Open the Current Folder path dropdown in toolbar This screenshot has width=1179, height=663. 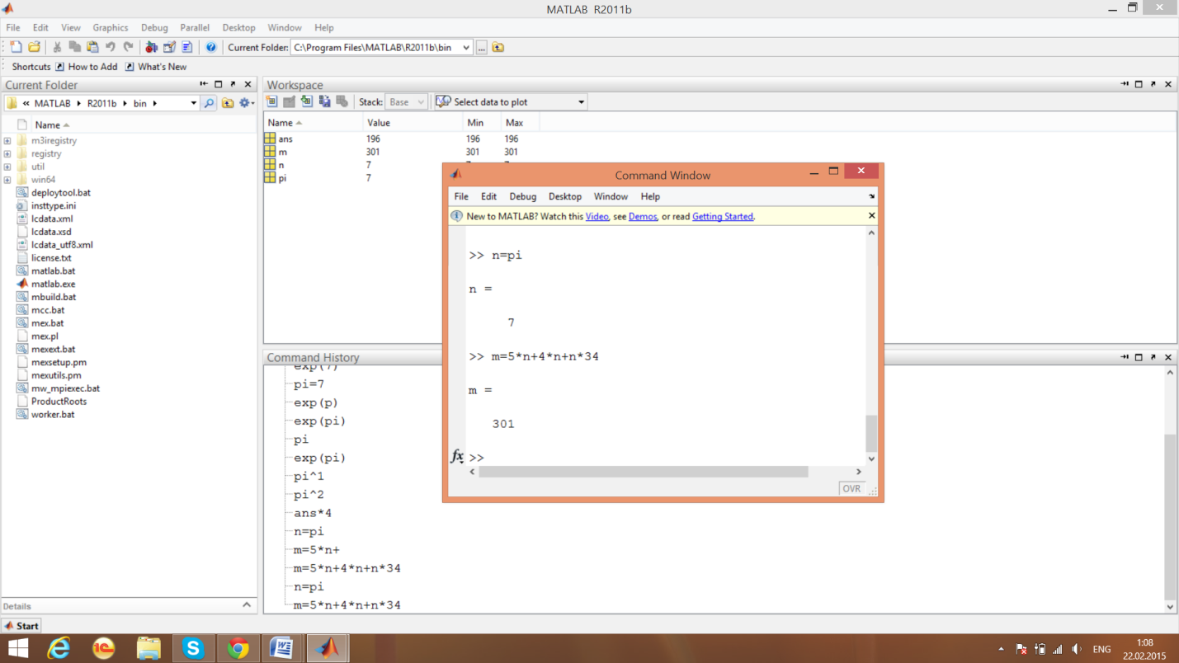click(466, 47)
